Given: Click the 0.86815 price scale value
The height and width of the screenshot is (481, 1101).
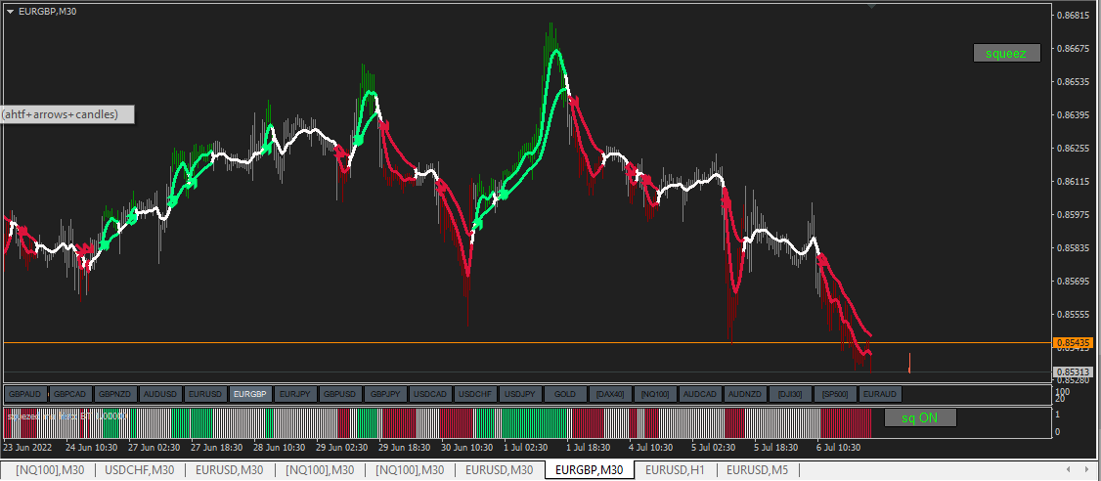Looking at the screenshot, I should coord(1075,16).
